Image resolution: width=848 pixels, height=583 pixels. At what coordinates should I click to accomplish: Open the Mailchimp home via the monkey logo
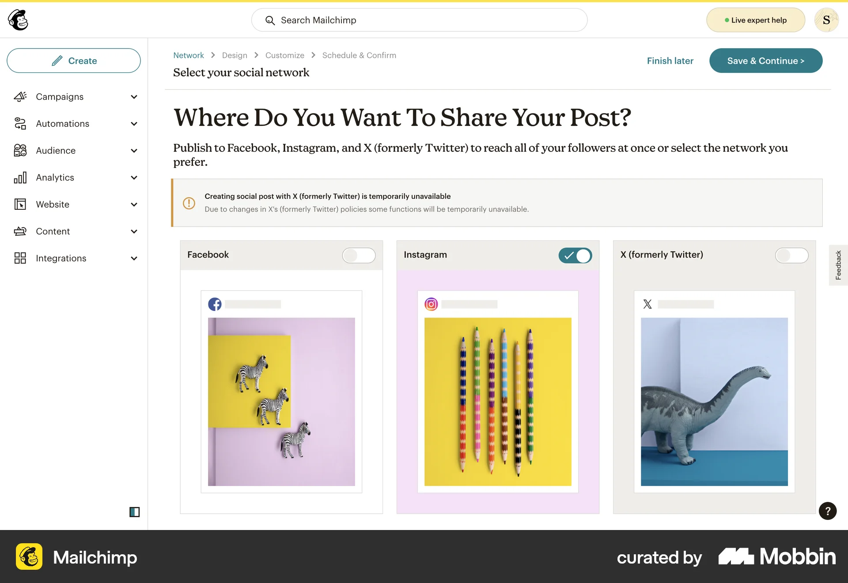[x=17, y=20]
